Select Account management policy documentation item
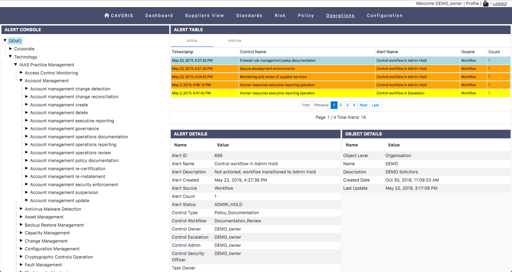 click(x=74, y=161)
